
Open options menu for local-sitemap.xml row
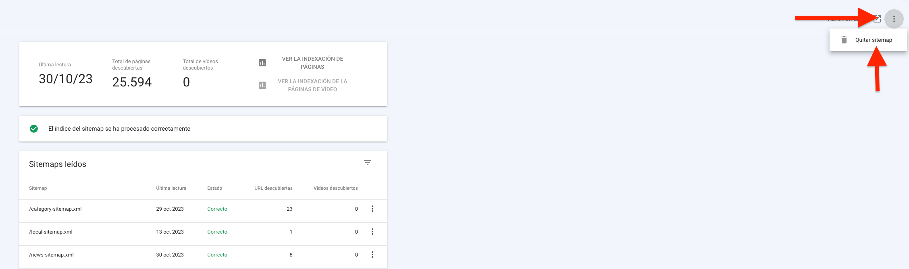pyautogui.click(x=372, y=232)
